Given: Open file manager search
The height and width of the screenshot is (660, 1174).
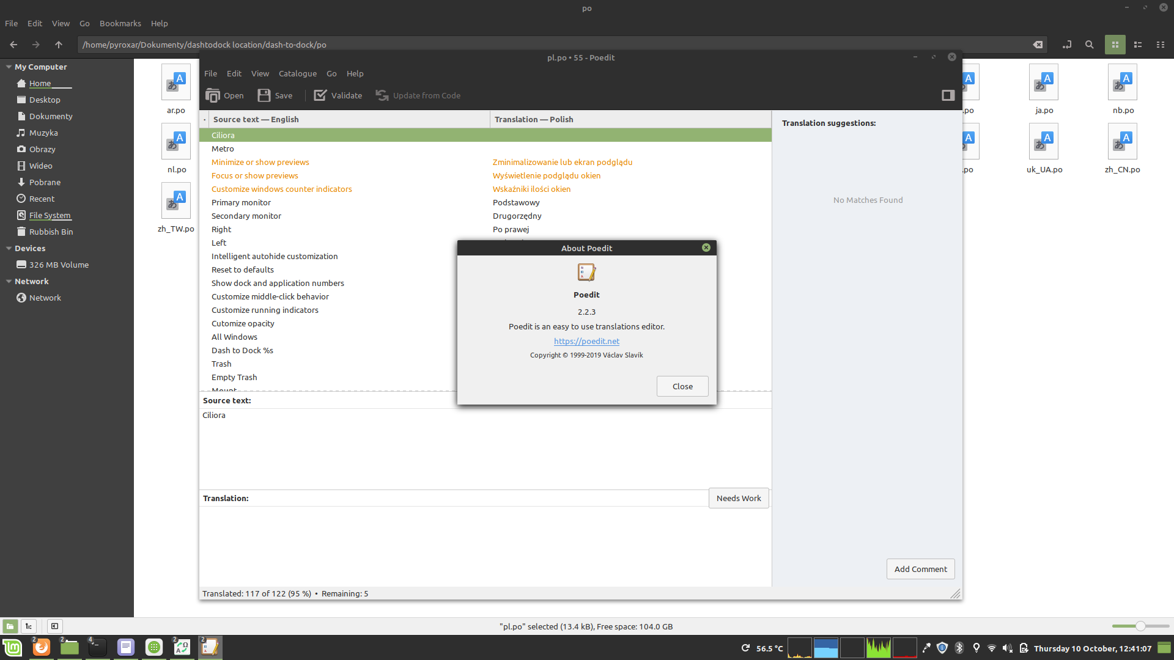Looking at the screenshot, I should [x=1090, y=45].
